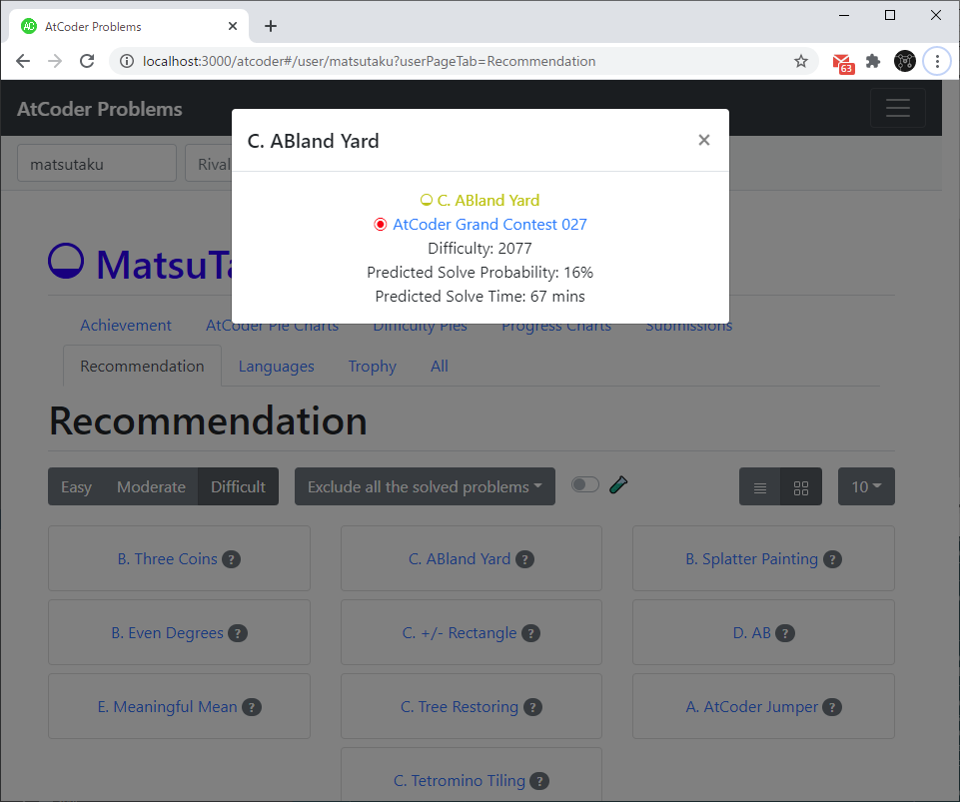Expand the Exclude all the solved problems dropdown
This screenshot has width=960, height=802.
pos(425,486)
